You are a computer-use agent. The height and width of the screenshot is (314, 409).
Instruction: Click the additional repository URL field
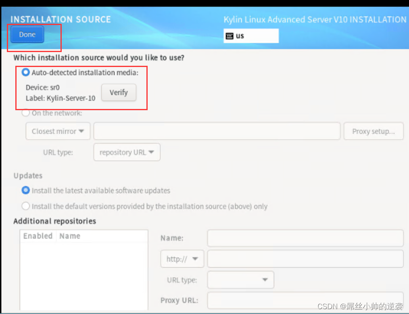305,259
